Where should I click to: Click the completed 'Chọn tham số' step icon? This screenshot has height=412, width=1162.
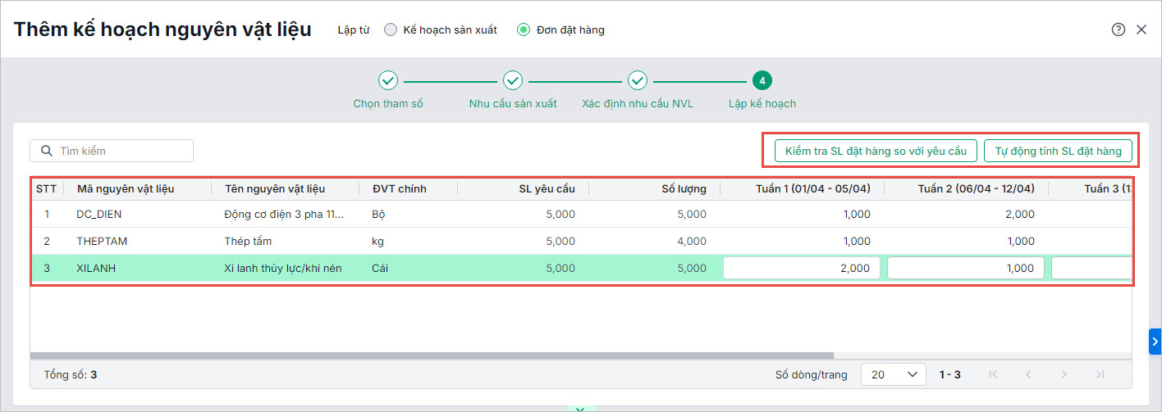point(388,80)
